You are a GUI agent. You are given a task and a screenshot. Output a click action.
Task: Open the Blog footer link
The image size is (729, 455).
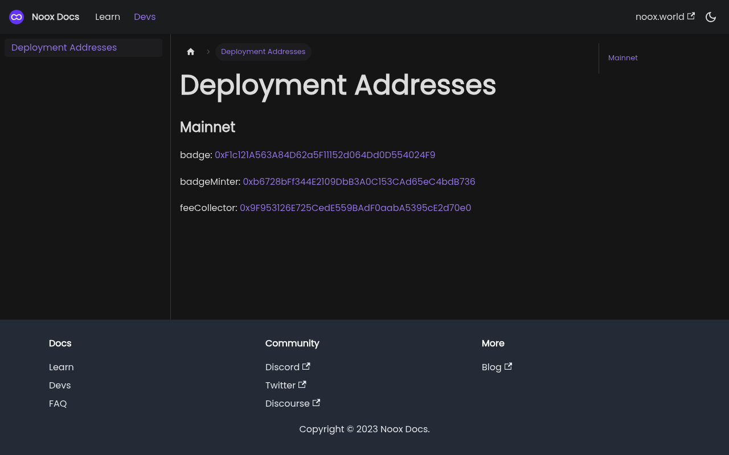(497, 367)
